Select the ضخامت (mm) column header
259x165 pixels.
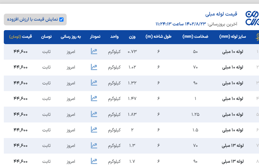(195, 36)
